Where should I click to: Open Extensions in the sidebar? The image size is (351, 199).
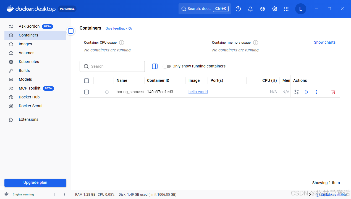35,120
